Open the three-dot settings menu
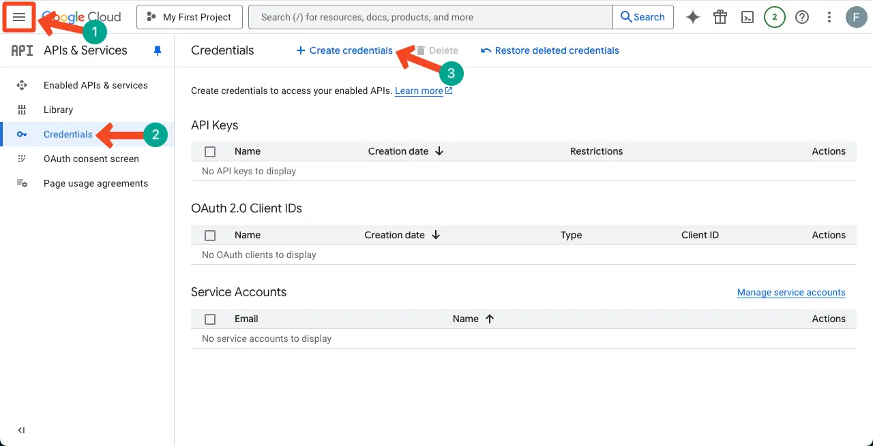Image resolution: width=873 pixels, height=446 pixels. (x=829, y=17)
